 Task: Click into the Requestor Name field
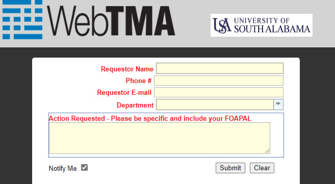[x=220, y=68]
